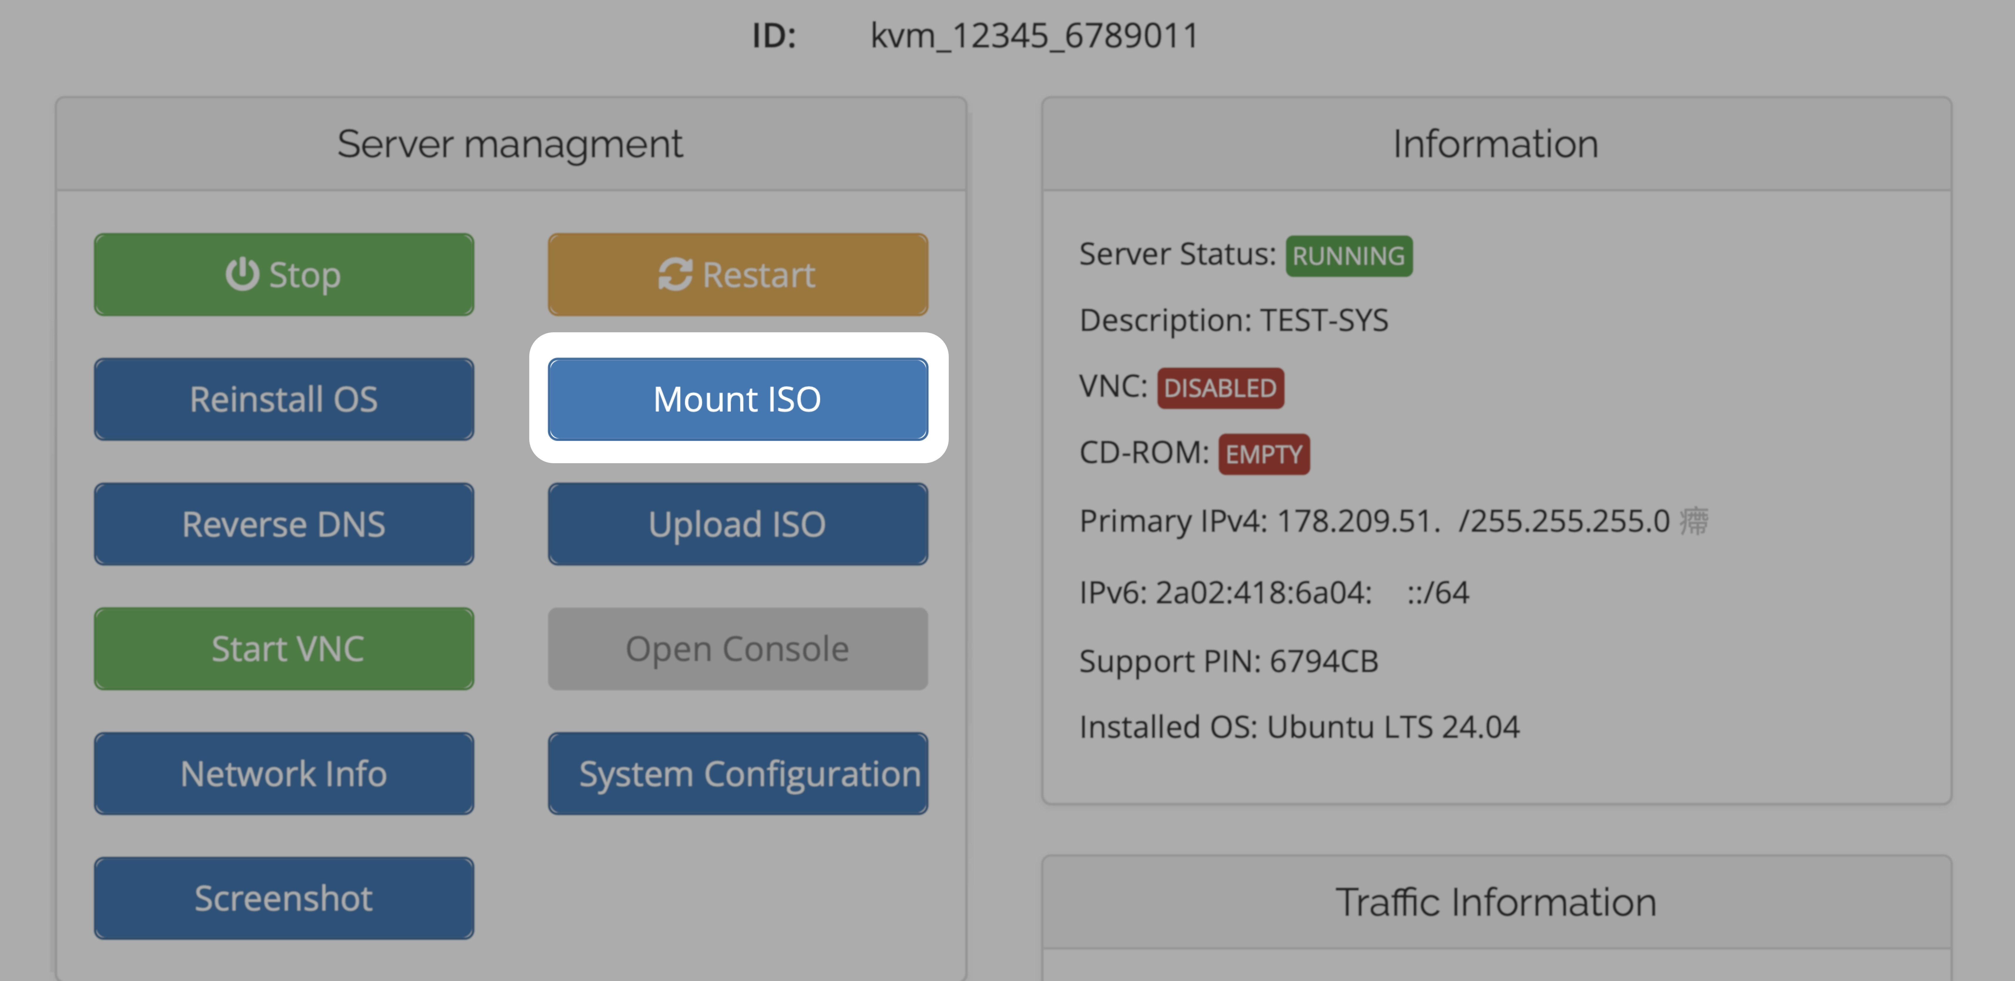Click the red DISABLED VNC badge

1220,388
